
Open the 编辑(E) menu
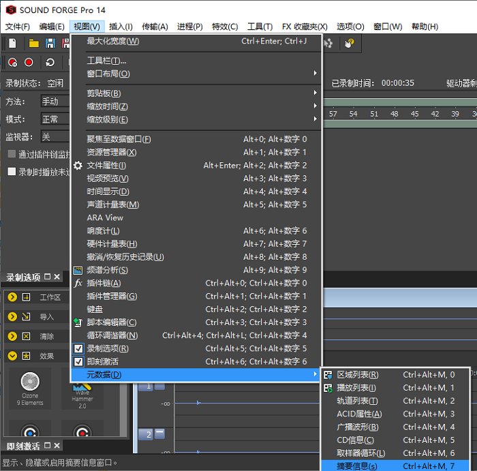[52, 27]
